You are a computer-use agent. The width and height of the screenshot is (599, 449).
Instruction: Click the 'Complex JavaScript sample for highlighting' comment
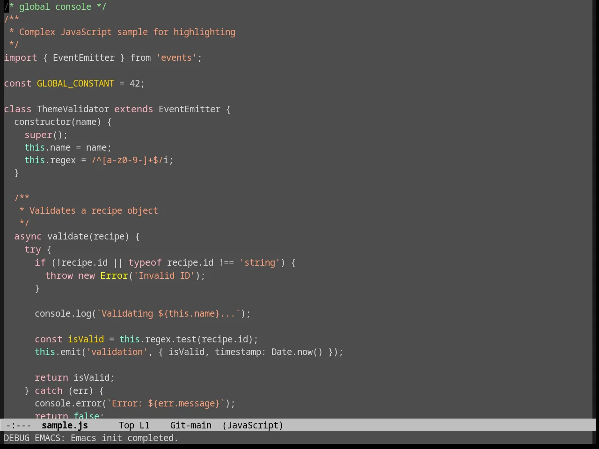pyautogui.click(x=127, y=32)
